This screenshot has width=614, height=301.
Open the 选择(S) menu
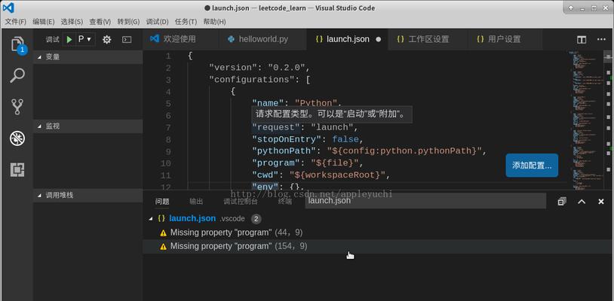tap(72, 22)
